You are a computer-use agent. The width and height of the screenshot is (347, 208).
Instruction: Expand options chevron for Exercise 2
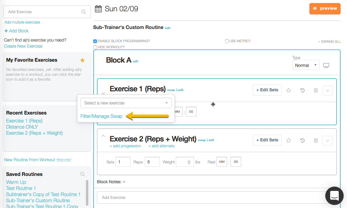pyautogui.click(x=327, y=140)
